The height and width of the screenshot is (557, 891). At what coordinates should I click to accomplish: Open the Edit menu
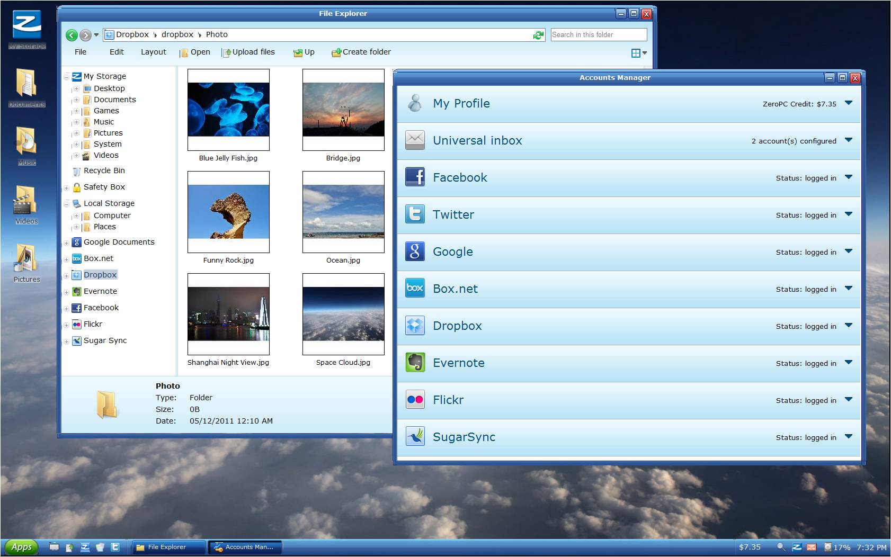[x=117, y=52]
